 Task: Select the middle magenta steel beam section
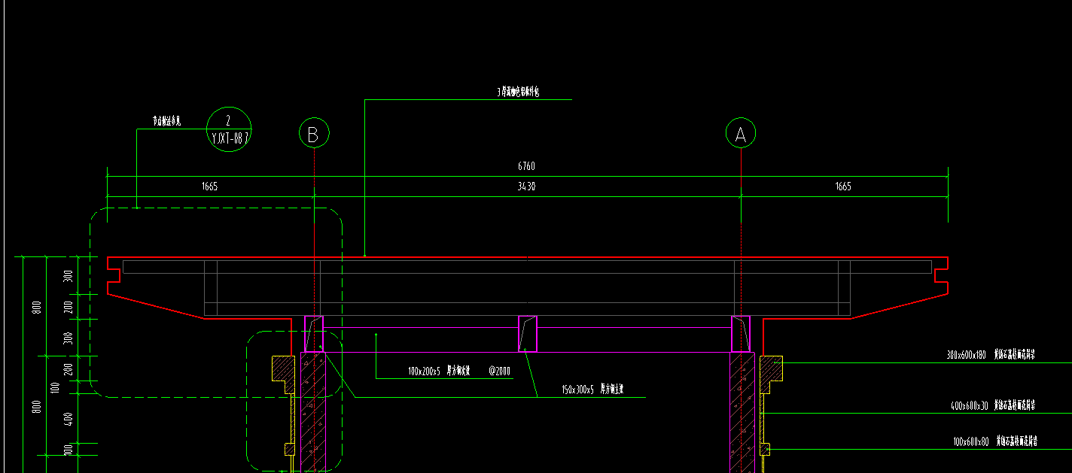click(528, 334)
